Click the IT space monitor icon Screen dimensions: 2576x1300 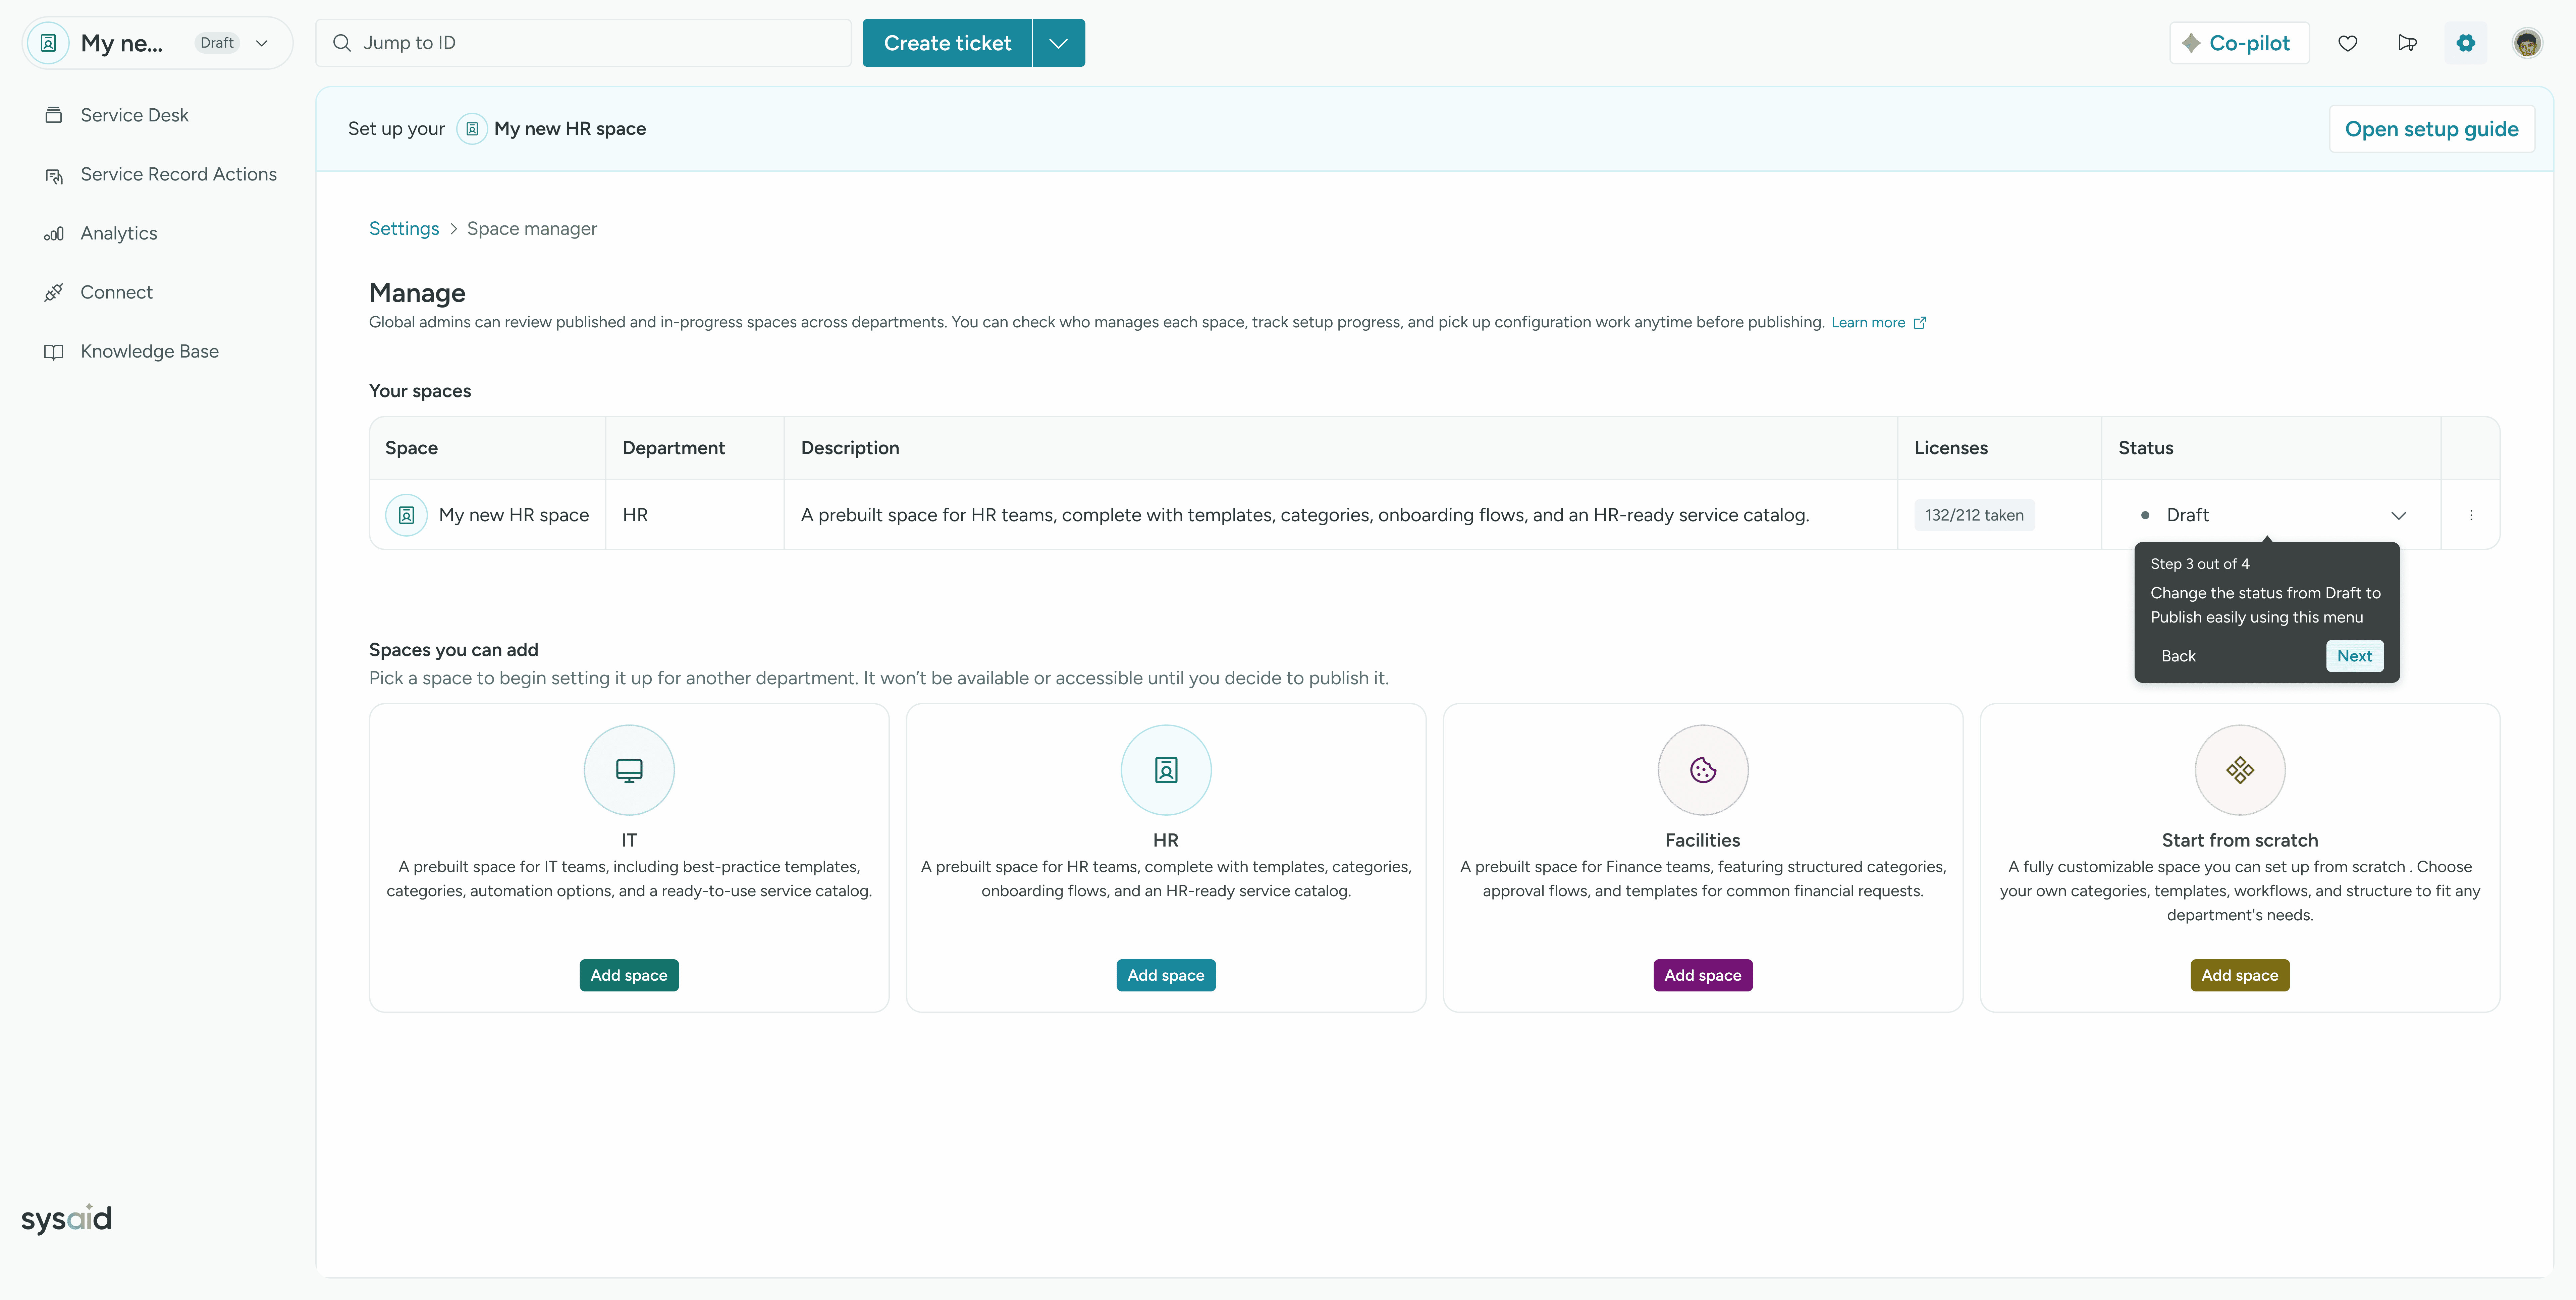pos(629,770)
